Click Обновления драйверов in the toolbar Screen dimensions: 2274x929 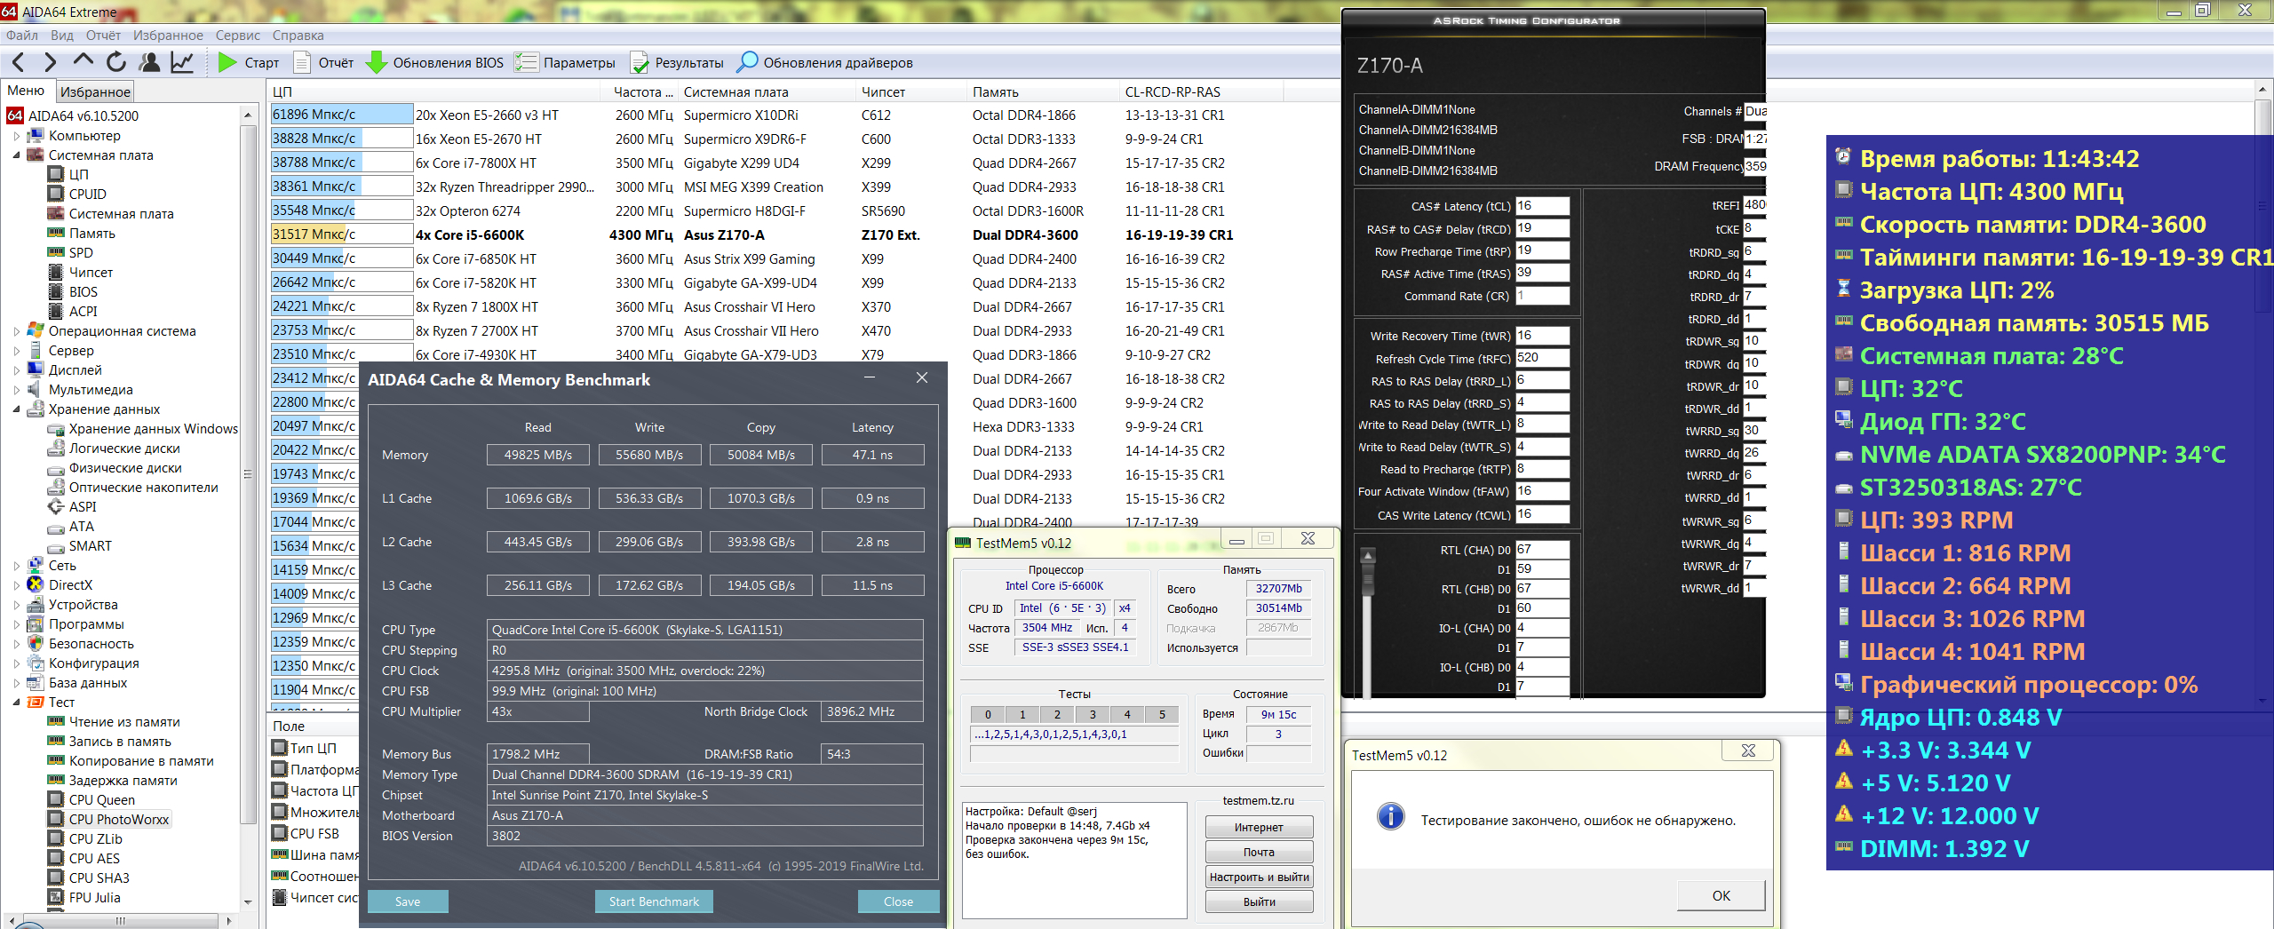[825, 62]
